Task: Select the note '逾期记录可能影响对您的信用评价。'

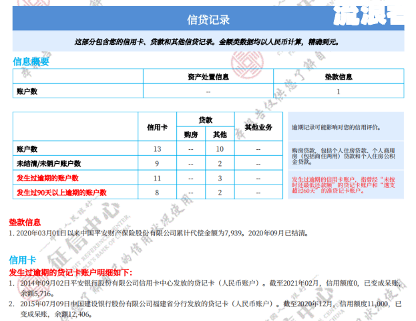Action: pos(336,127)
